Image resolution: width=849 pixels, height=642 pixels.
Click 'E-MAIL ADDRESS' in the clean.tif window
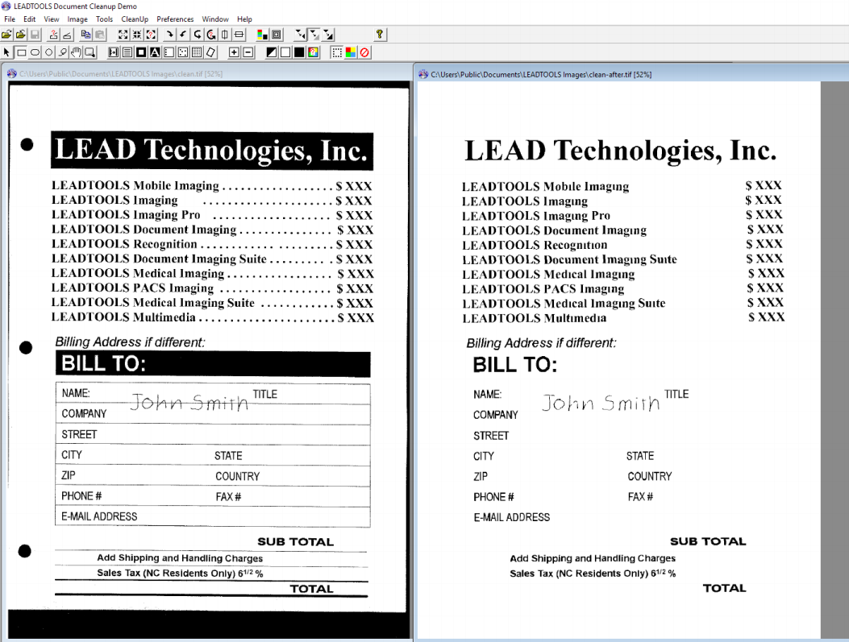(x=99, y=516)
